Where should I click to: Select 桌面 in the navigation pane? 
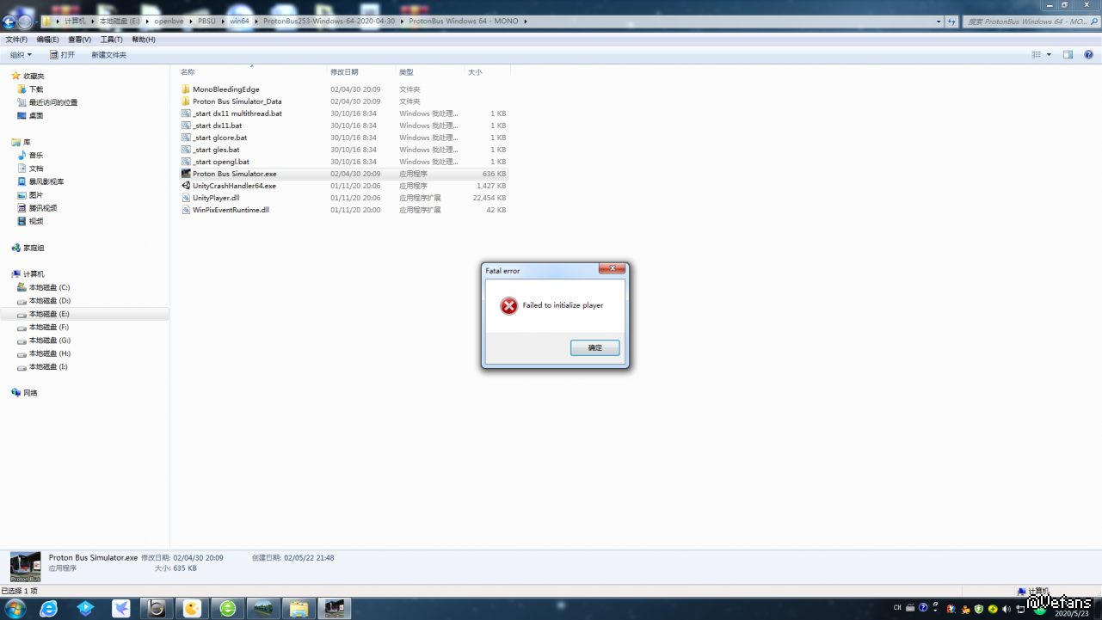(36, 115)
